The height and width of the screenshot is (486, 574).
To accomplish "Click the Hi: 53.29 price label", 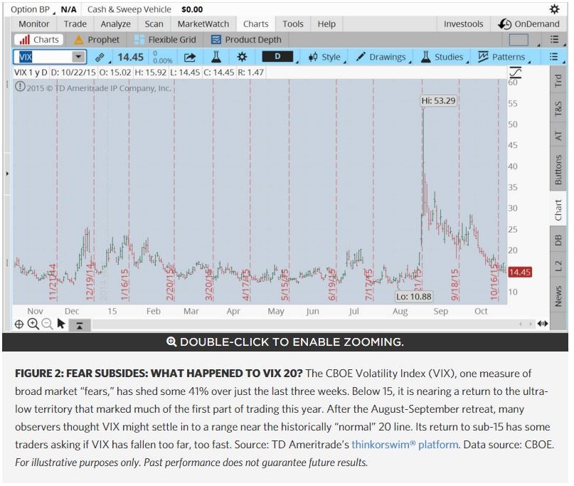I will tap(438, 100).
